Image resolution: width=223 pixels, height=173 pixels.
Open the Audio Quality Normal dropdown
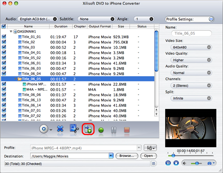pos(191,73)
